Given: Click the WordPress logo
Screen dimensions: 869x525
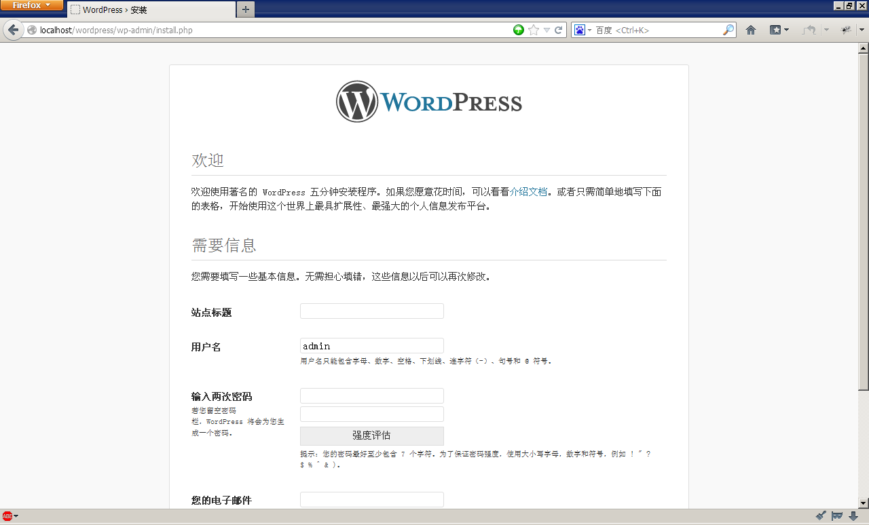Looking at the screenshot, I should [x=429, y=102].
